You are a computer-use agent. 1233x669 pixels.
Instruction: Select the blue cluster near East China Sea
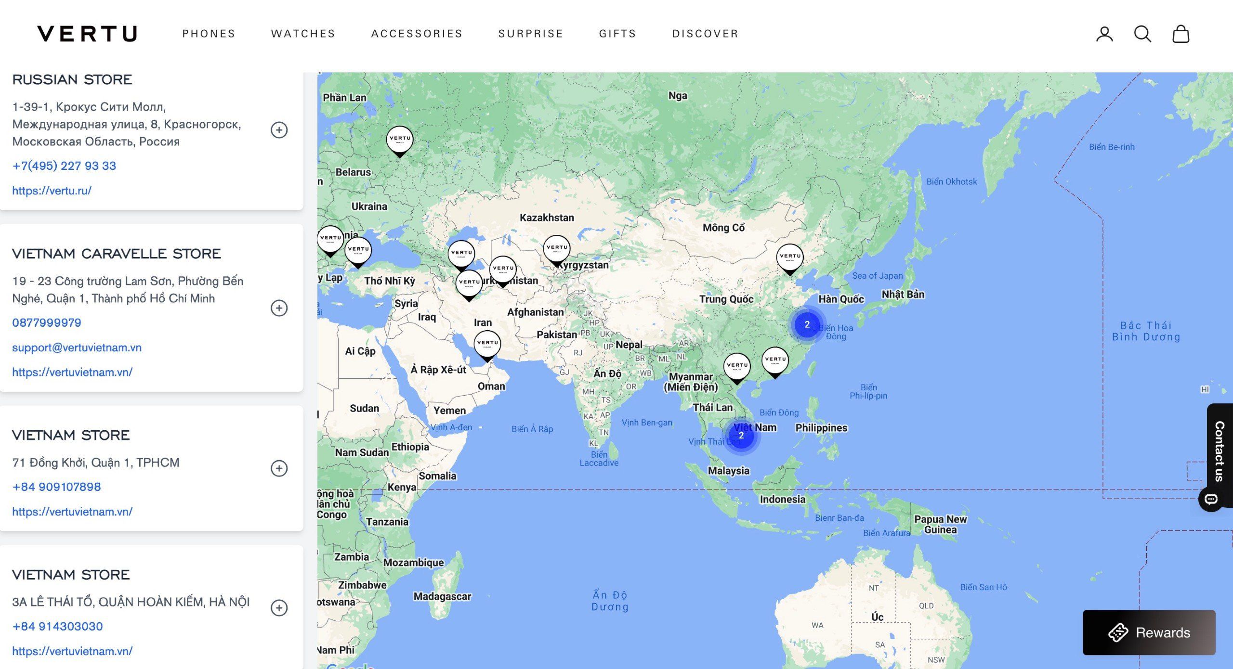[807, 324]
